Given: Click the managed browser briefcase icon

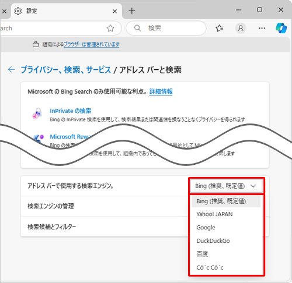Looking at the screenshot, I should coord(36,44).
